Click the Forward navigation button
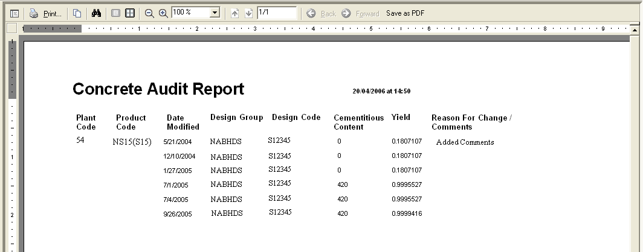This screenshot has width=643, height=252. [x=361, y=13]
